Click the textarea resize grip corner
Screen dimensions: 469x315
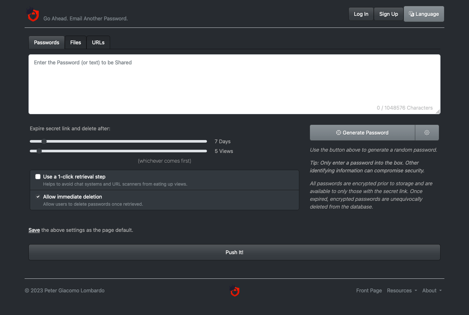(x=438, y=112)
